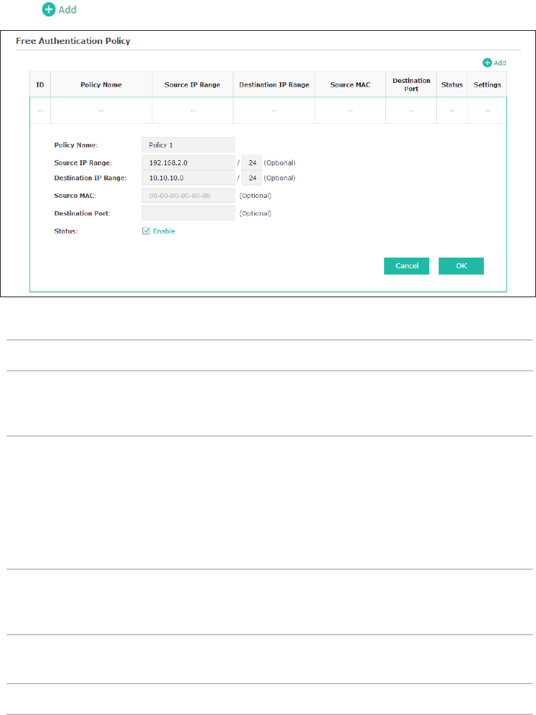Image resolution: width=536 pixels, height=715 pixels.
Task: Edit the Source IP Range mask field
Action: 252,163
